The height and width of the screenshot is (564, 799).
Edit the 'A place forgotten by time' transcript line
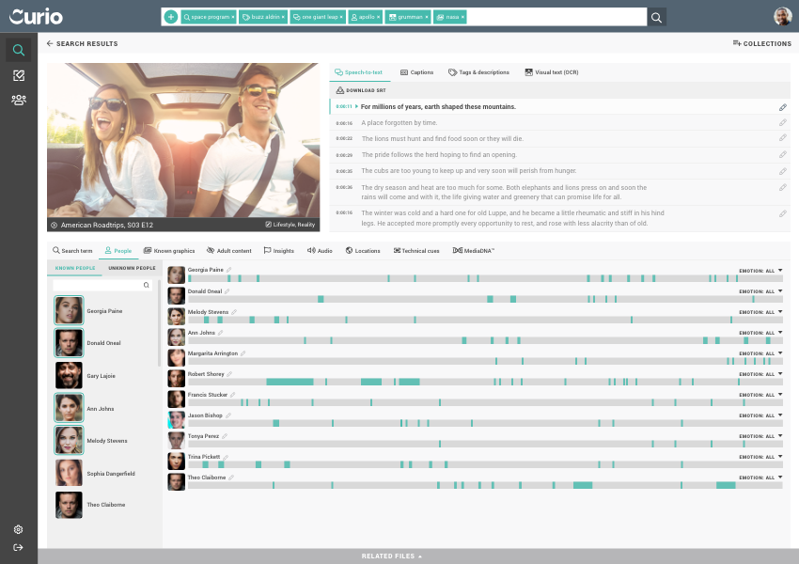[782, 123]
